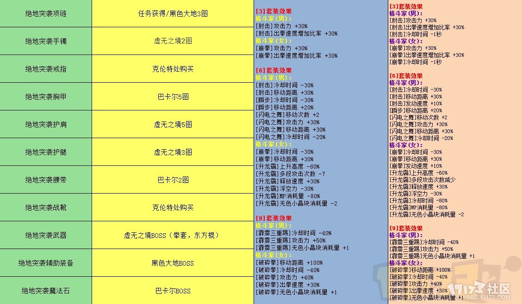Viewport: 522px width, 304px height.
Task: Click [3]套装效果 heading in blue column
Action: (x=273, y=11)
